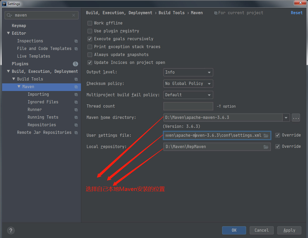
Task: Click the "(Version: 3.6.3)" label
Action: [x=181, y=126]
